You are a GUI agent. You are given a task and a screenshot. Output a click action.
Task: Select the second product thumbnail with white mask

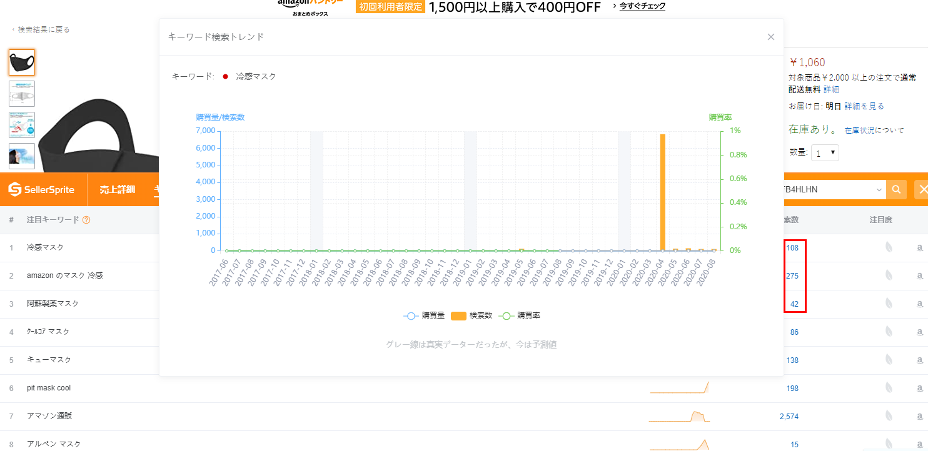click(22, 94)
